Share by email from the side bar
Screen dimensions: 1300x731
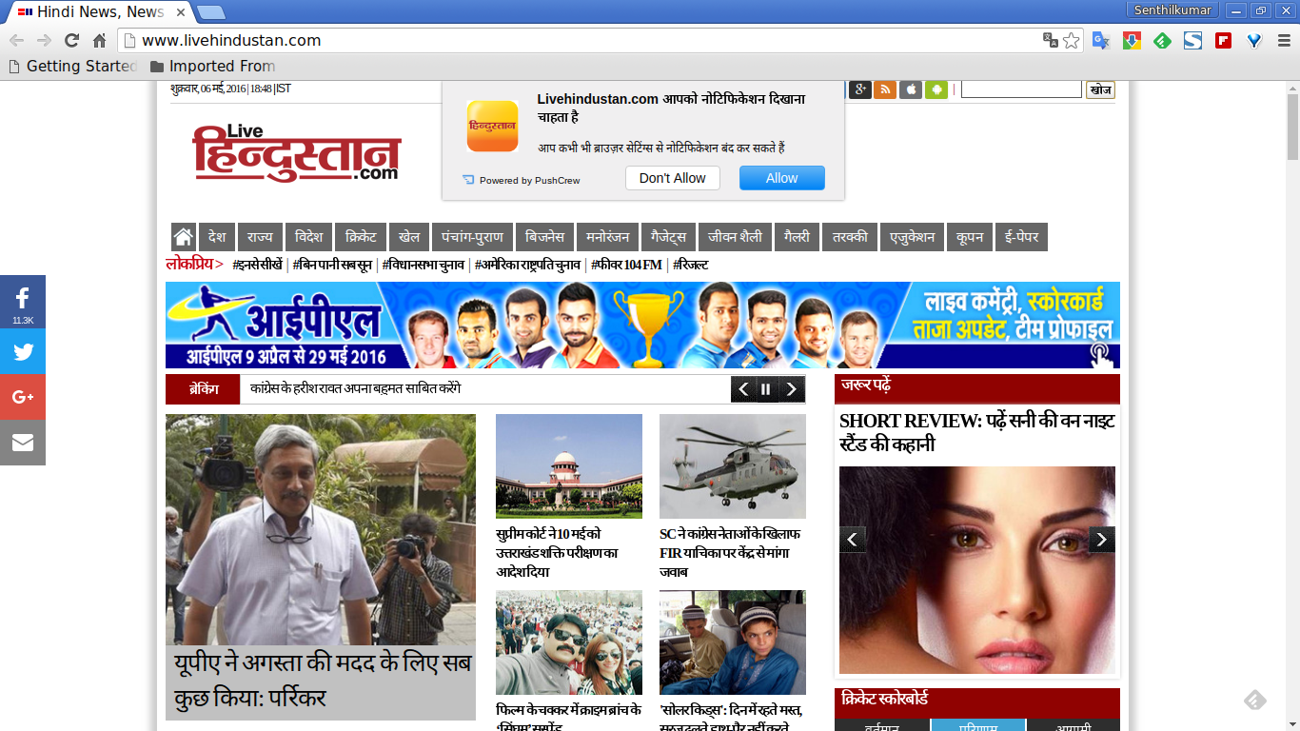click(23, 443)
